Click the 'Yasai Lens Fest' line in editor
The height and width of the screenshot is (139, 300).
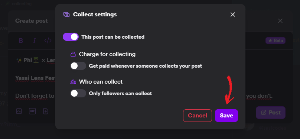[35, 78]
